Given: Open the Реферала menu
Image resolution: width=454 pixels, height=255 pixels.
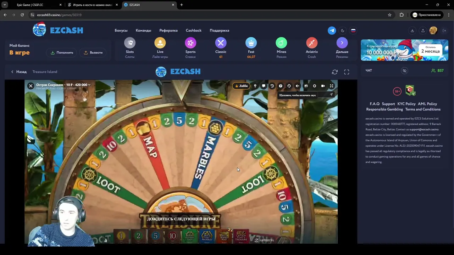Looking at the screenshot, I should click(x=168, y=30).
